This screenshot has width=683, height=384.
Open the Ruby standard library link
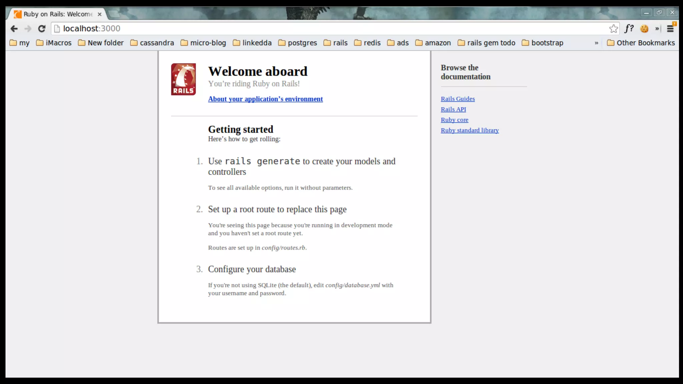[x=470, y=130]
